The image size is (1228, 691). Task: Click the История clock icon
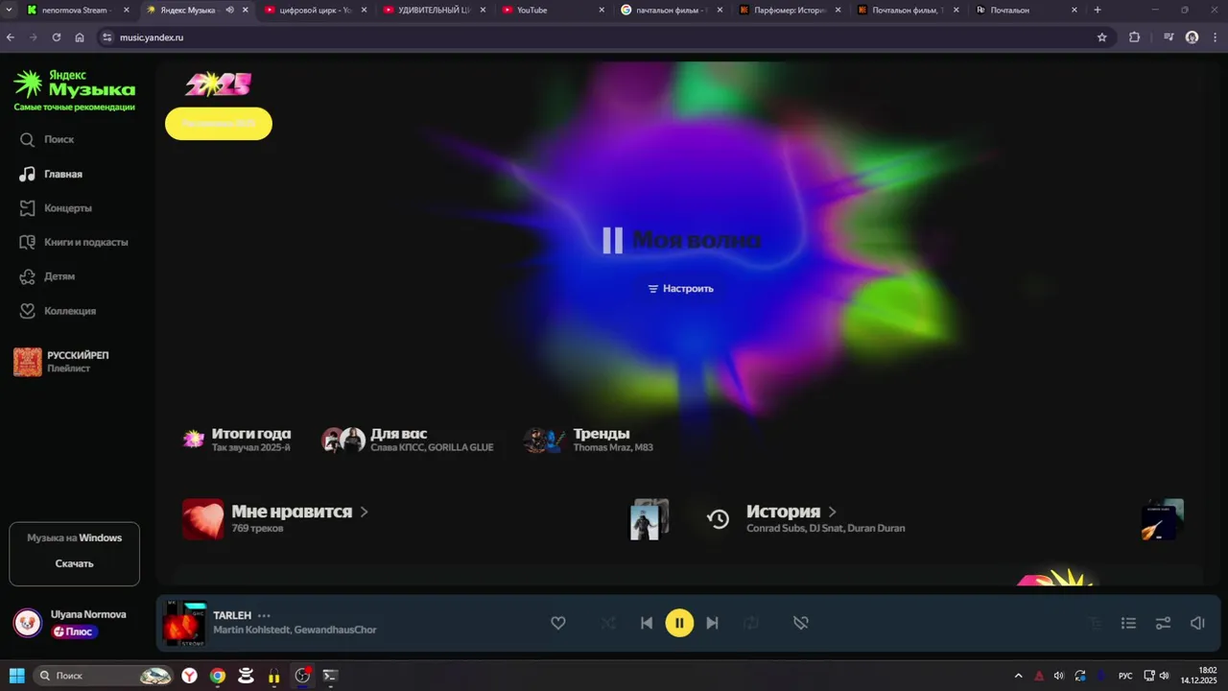(719, 519)
